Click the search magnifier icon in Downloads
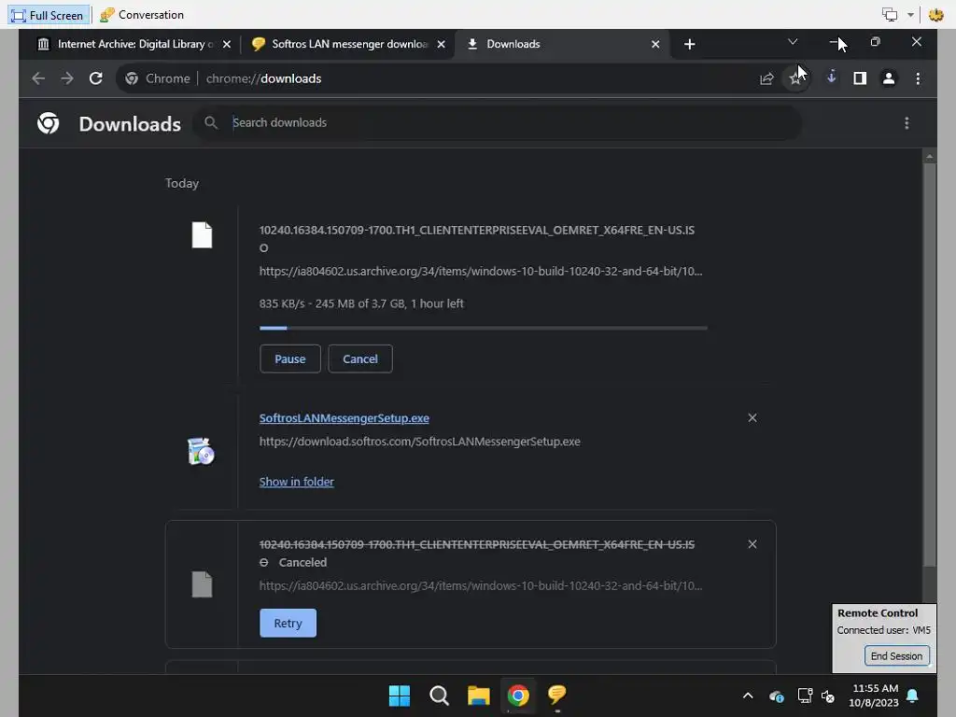The width and height of the screenshot is (956, 717). pyautogui.click(x=210, y=122)
